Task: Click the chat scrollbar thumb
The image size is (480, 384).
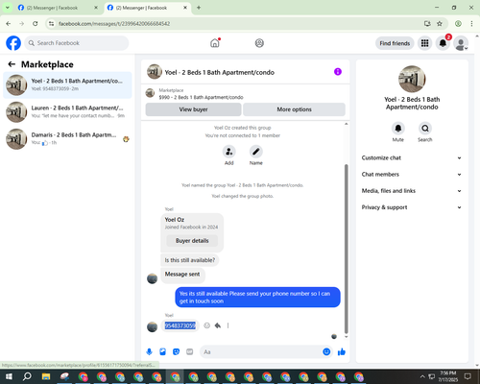Action: pos(346,249)
